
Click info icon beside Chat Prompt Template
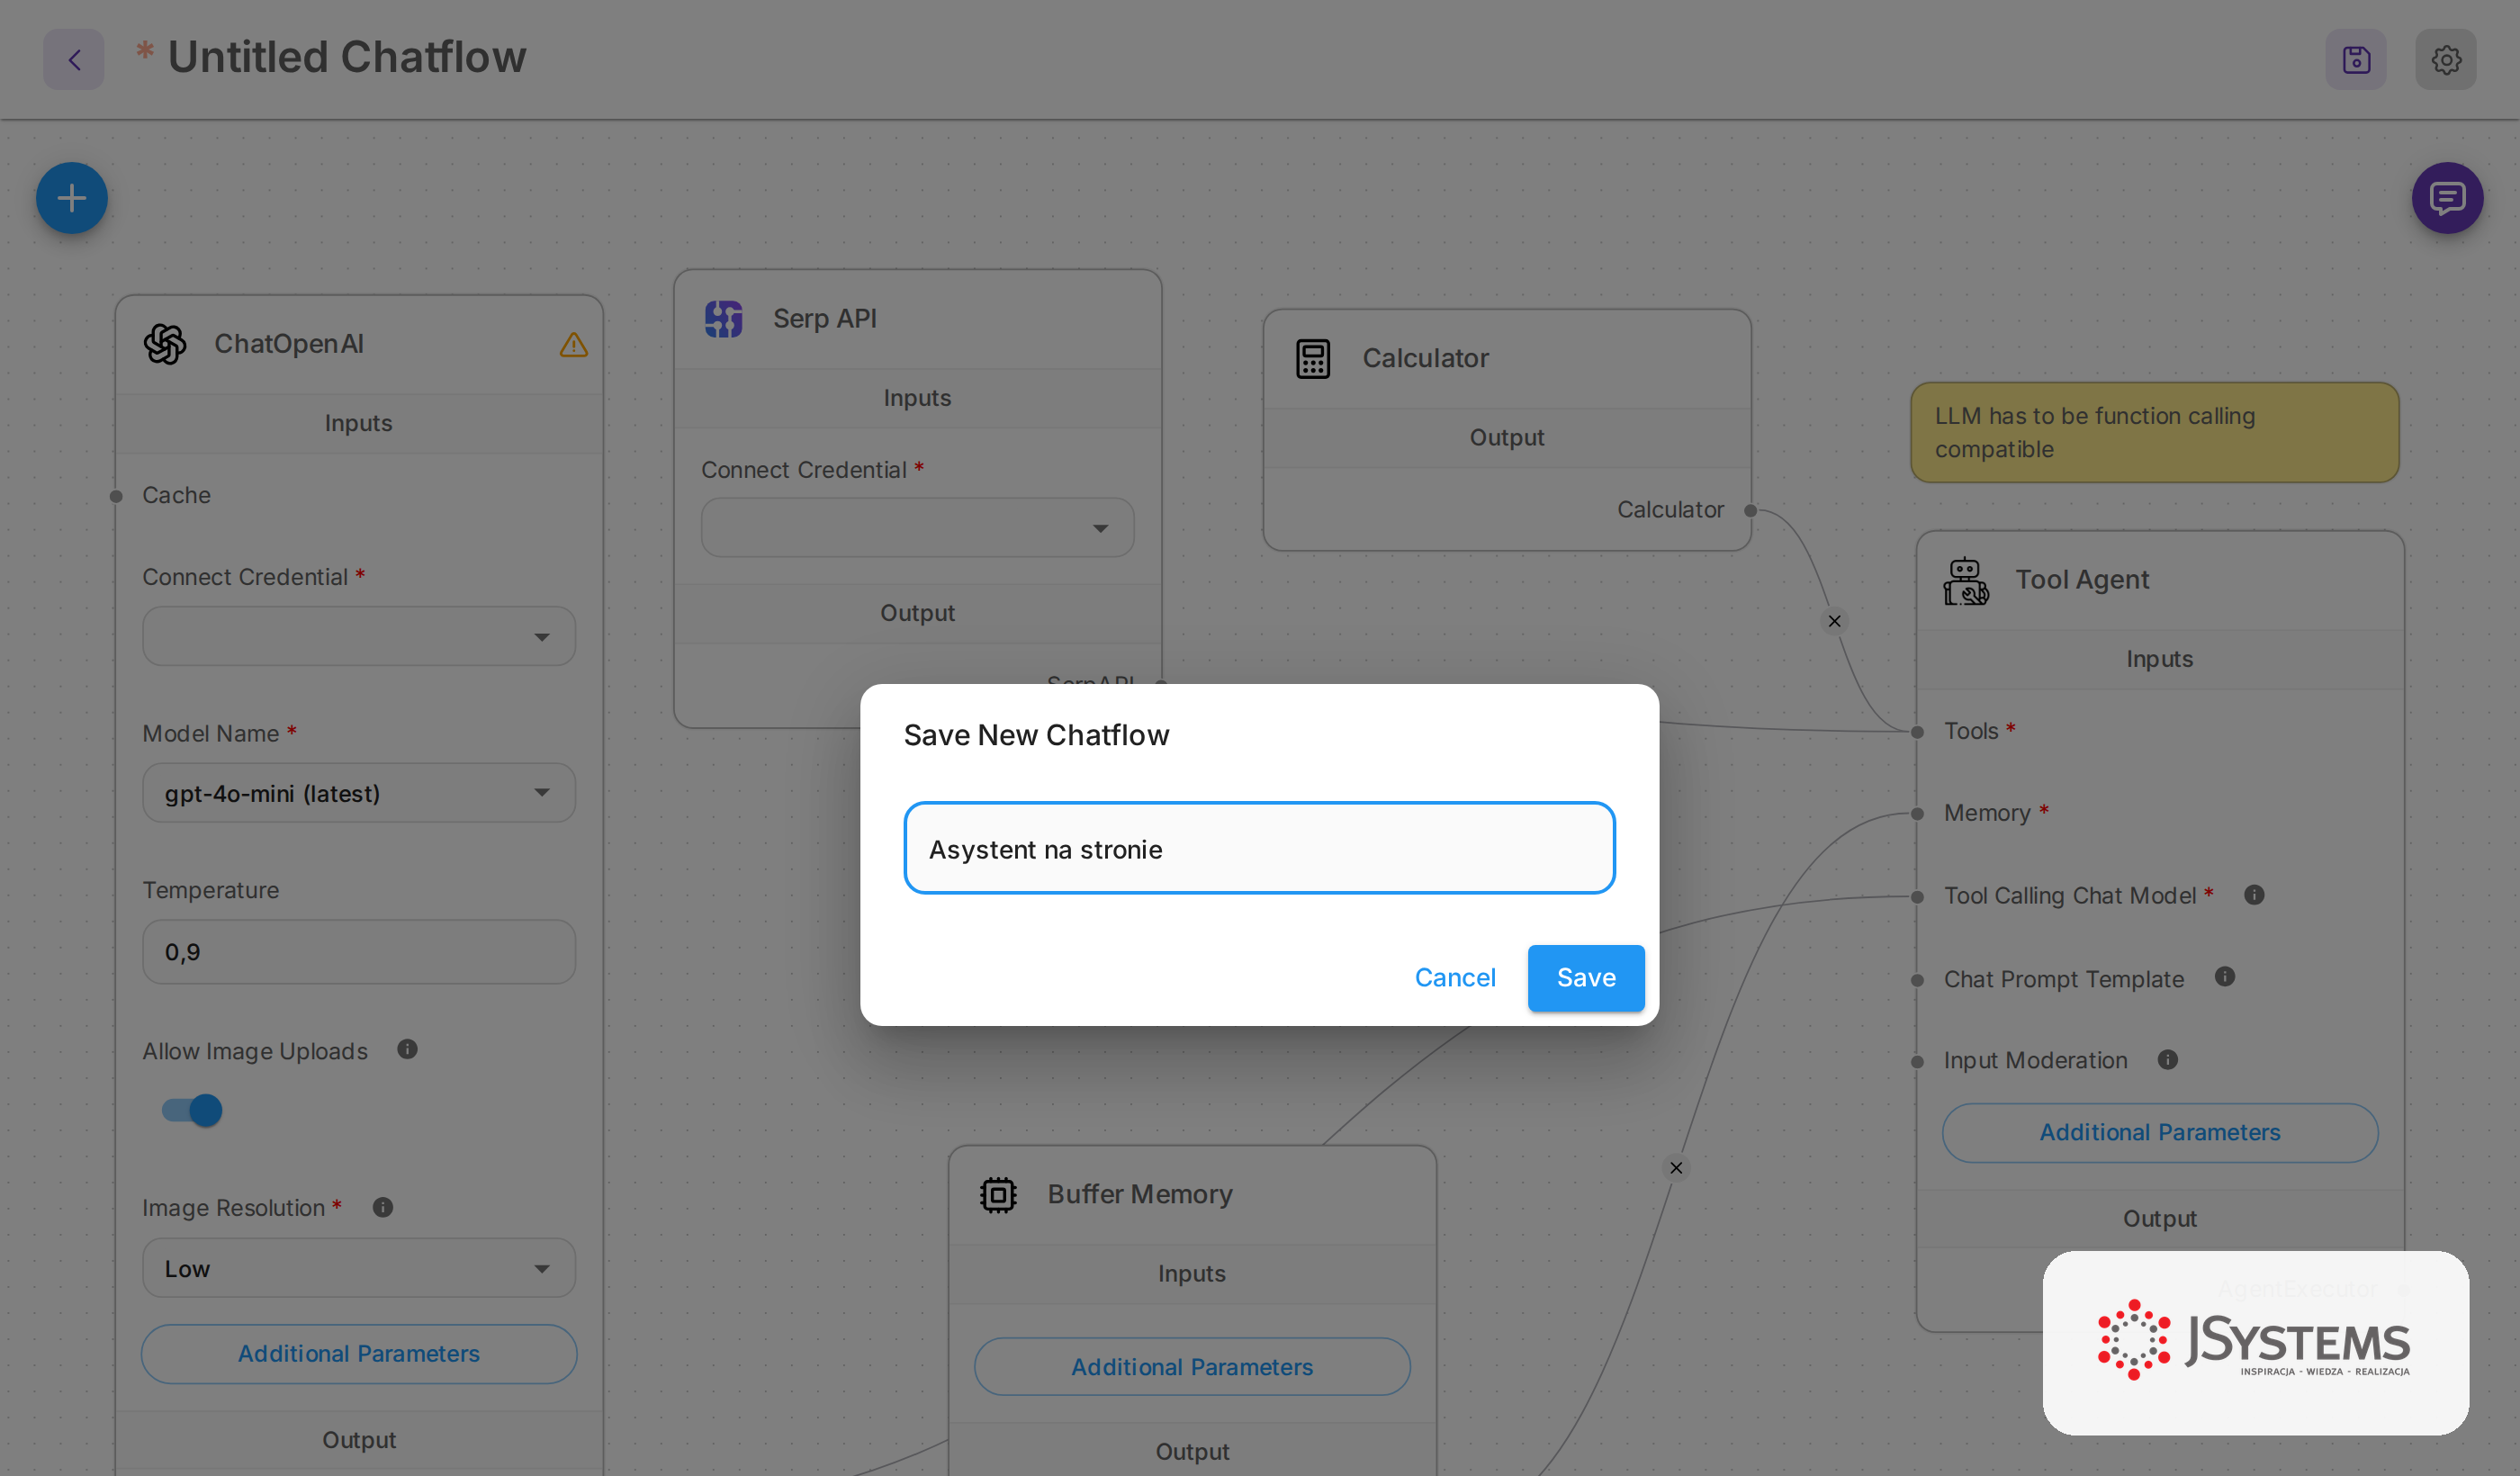tap(2225, 976)
